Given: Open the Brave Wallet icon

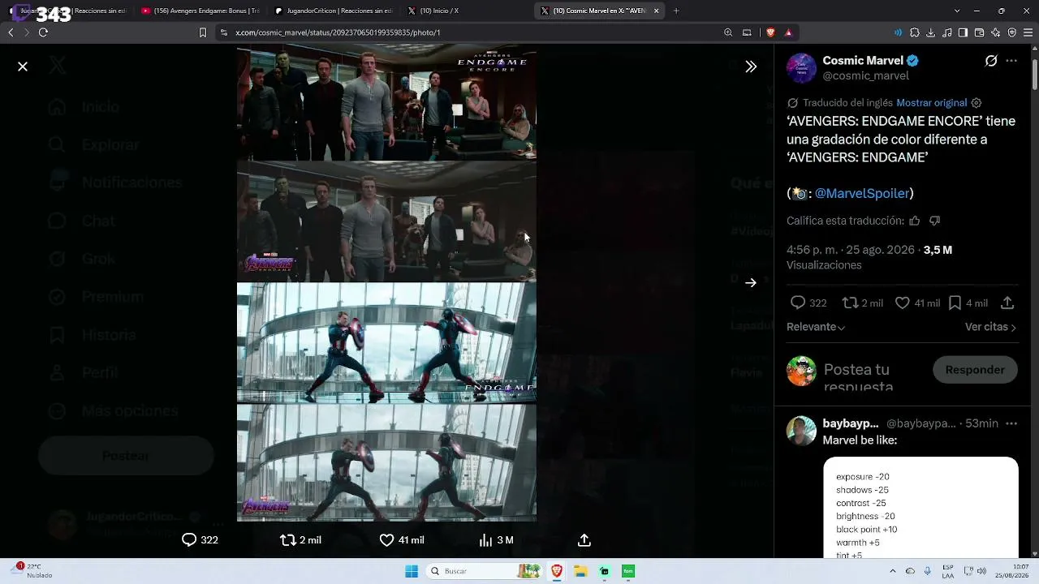Looking at the screenshot, I should coord(979,32).
